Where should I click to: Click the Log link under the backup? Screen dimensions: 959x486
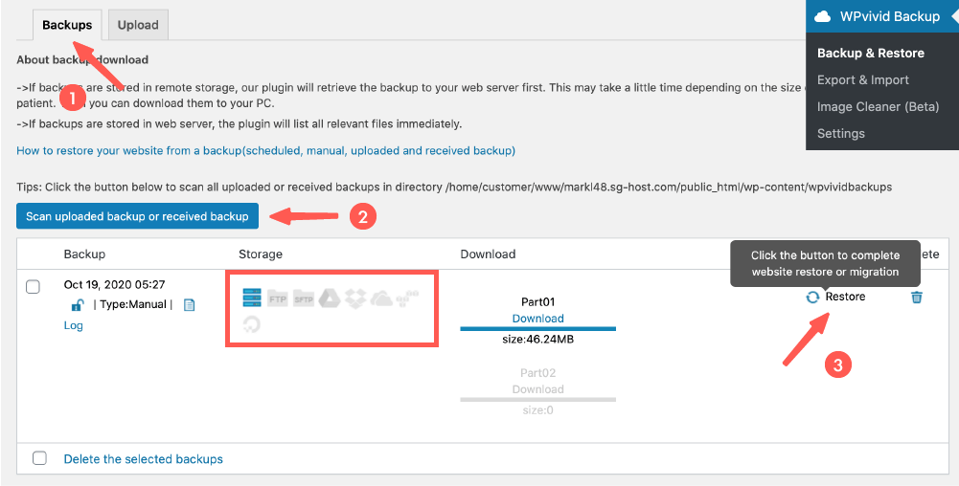click(x=74, y=325)
